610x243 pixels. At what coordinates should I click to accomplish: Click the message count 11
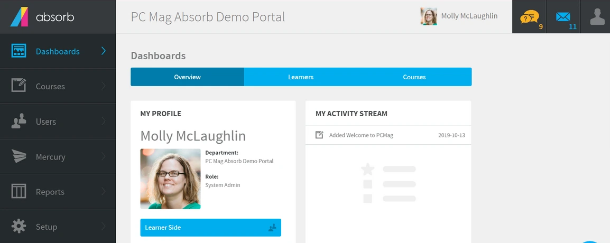tap(572, 27)
